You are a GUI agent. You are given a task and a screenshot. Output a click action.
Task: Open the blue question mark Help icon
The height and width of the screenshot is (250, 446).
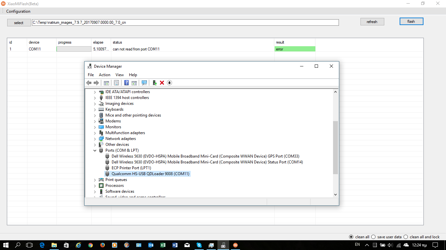click(126, 83)
